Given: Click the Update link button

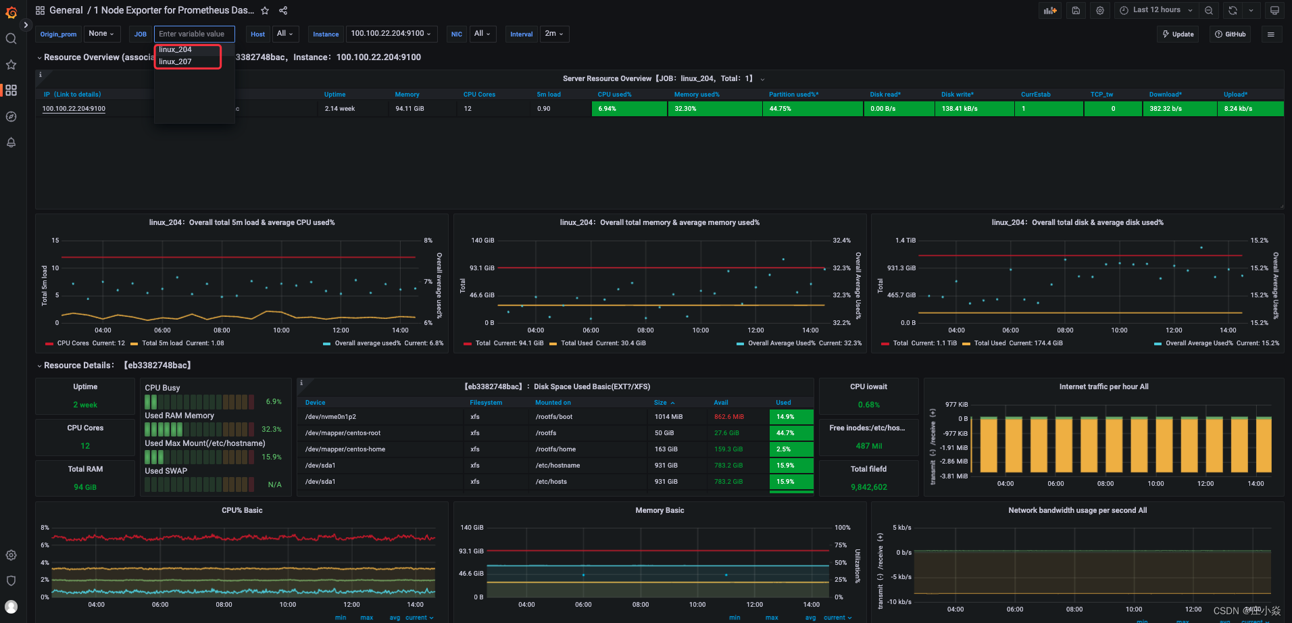Looking at the screenshot, I should tap(1178, 34).
